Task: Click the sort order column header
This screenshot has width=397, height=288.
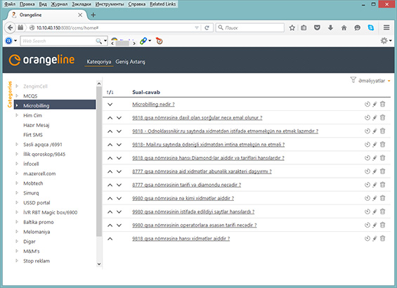Action: point(110,92)
